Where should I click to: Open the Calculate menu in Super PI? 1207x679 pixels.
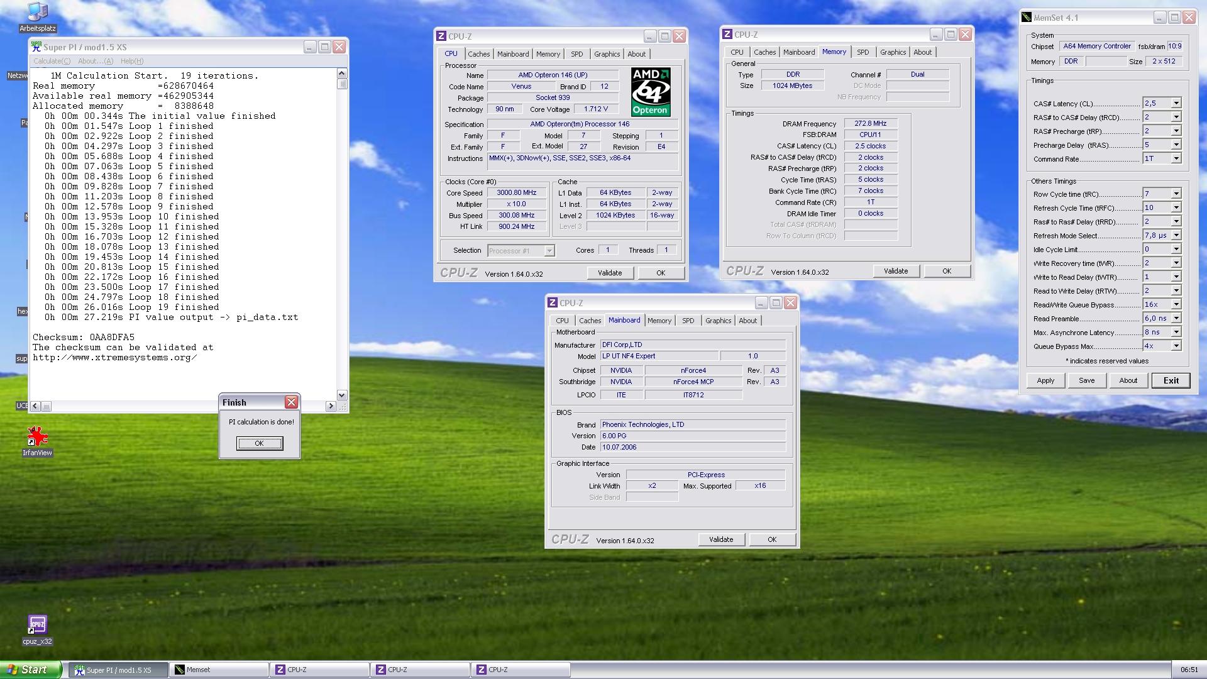tap(52, 61)
